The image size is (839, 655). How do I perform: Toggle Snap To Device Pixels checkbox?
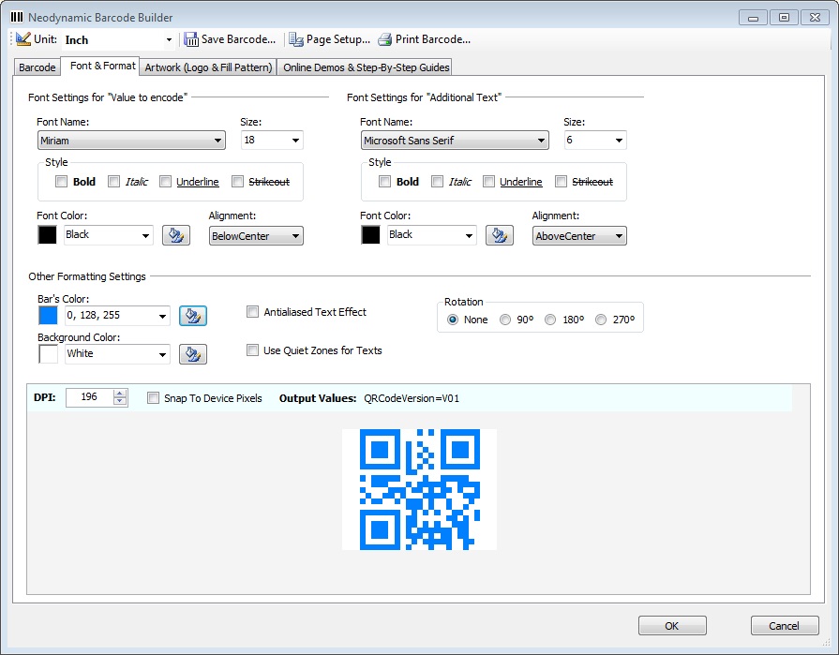(x=153, y=398)
